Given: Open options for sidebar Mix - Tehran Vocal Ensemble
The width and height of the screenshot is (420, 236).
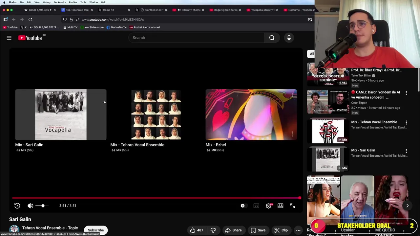Looking at the screenshot, I should point(406,123).
